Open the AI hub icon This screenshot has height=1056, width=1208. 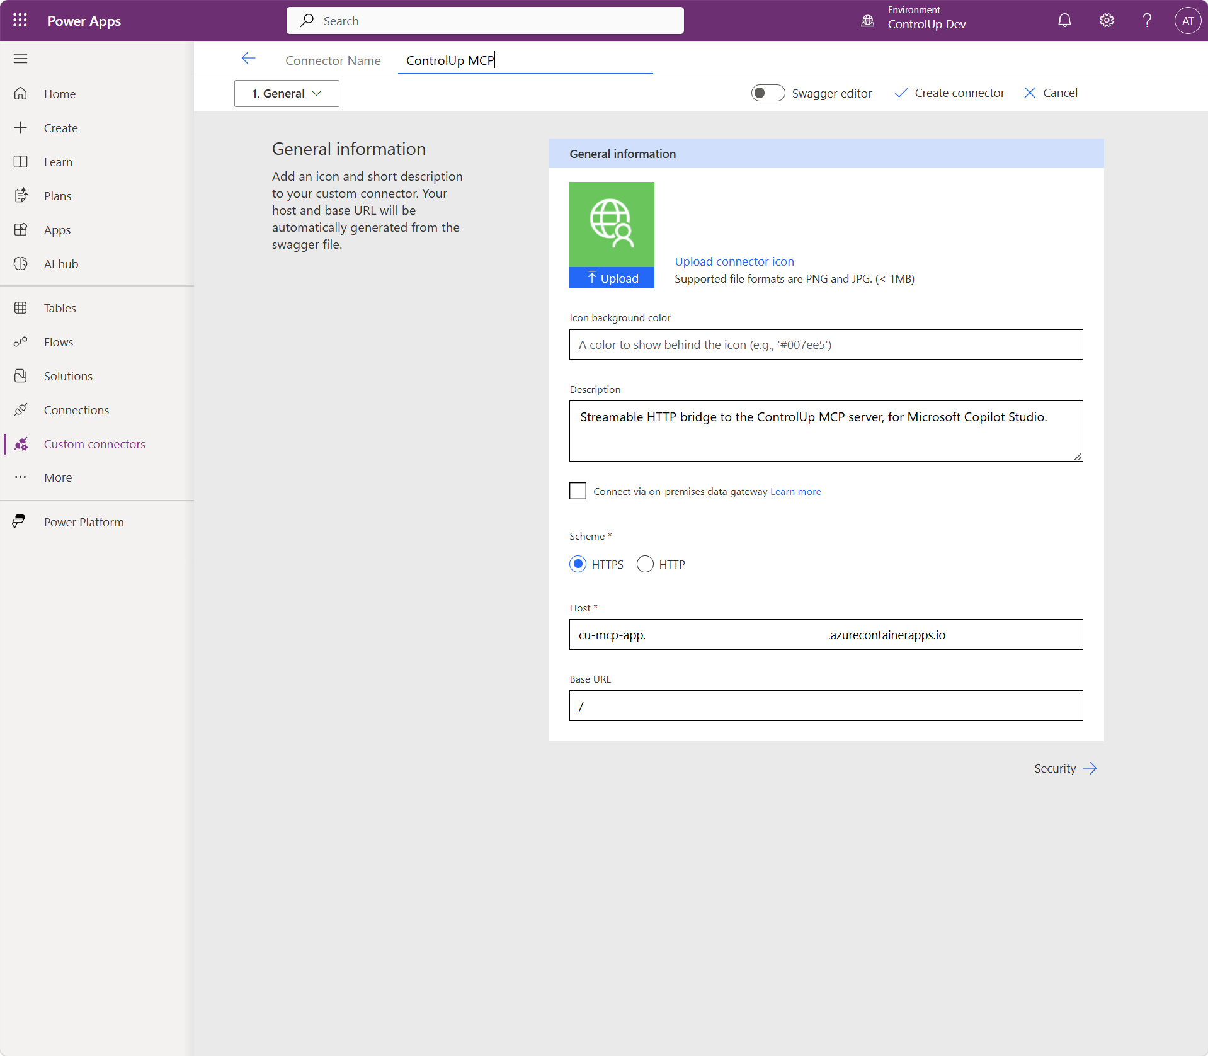[21, 264]
